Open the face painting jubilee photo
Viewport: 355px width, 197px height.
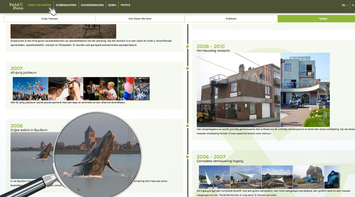coord(66,89)
